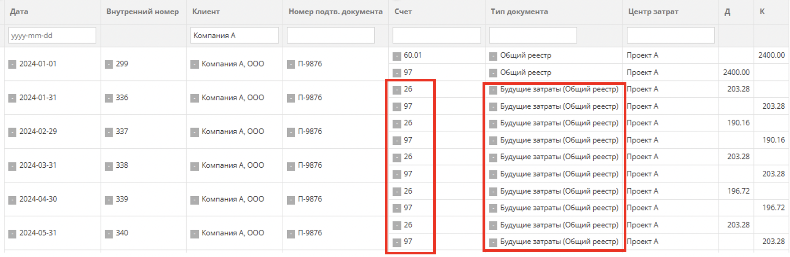Screen dimensions: 790x257
Task: Click the minus icon beside date 2024-02-29
Action: (12, 132)
